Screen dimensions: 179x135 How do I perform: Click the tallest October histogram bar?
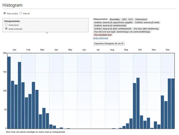[138, 103]
